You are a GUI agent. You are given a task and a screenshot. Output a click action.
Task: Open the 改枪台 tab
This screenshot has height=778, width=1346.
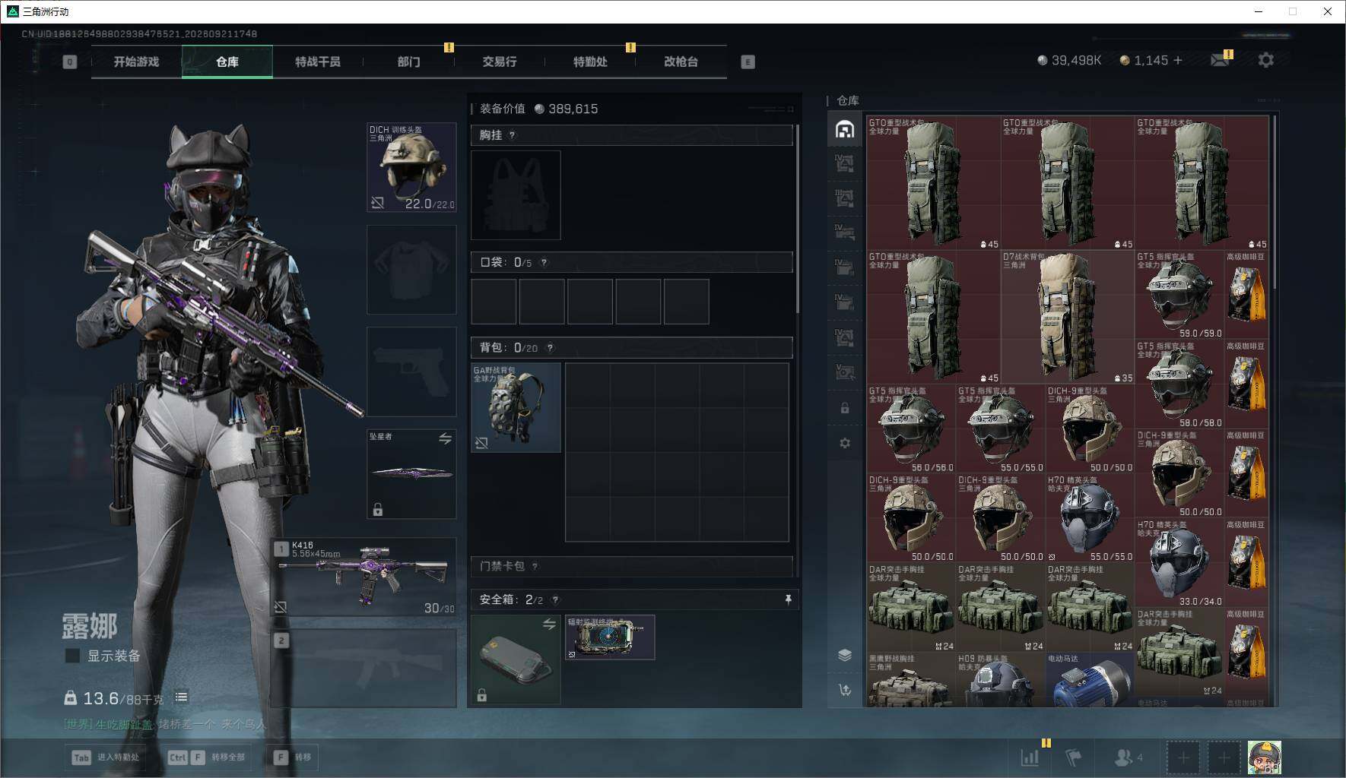[681, 62]
